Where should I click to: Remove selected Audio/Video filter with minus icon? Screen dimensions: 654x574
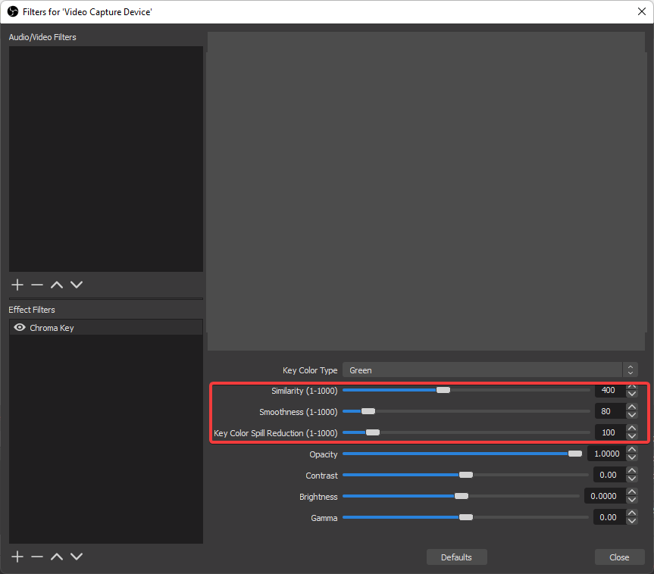tap(37, 285)
